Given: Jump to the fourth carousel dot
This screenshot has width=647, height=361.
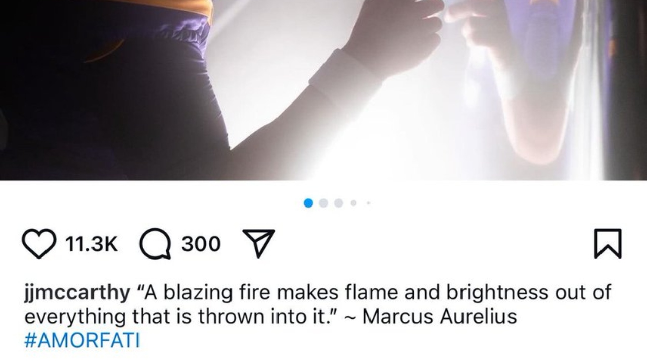Looking at the screenshot, I should [x=354, y=203].
